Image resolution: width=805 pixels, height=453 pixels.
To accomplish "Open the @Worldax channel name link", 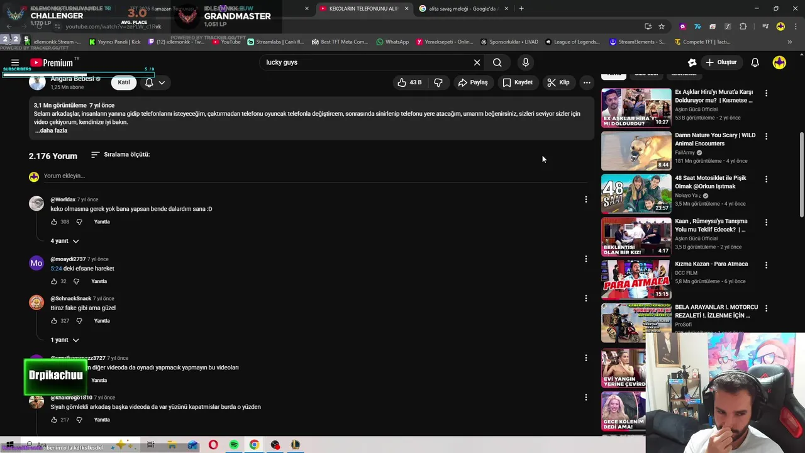I will pyautogui.click(x=63, y=199).
